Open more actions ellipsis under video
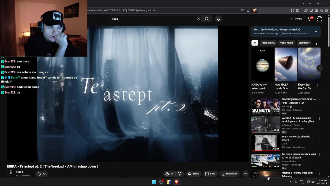This screenshot has height=186, width=330. pos(245,174)
